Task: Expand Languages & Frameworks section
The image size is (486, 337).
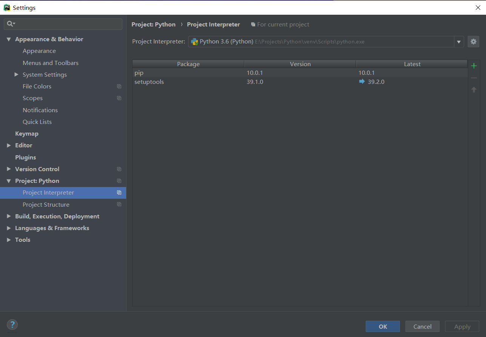Action: 9,228
